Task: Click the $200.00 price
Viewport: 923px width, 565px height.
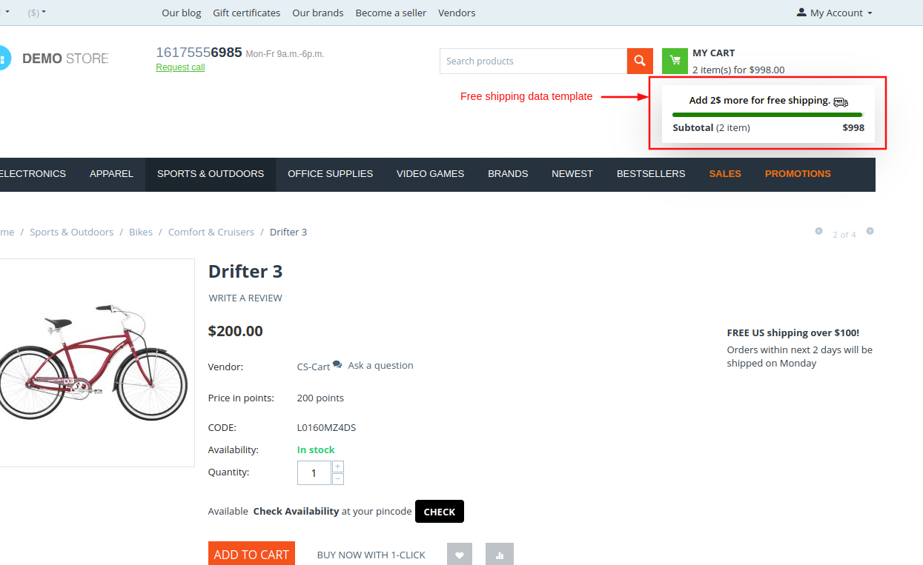Action: (236, 331)
